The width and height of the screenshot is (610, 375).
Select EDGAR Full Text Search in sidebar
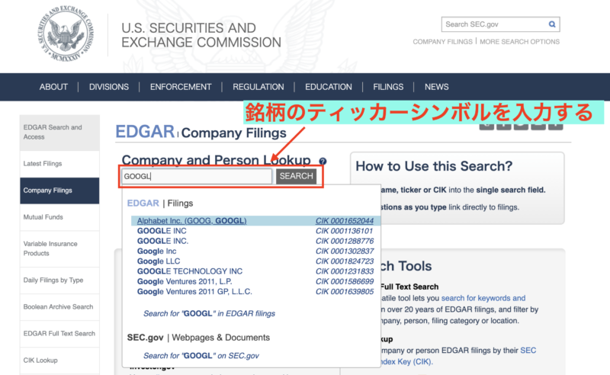tap(59, 334)
